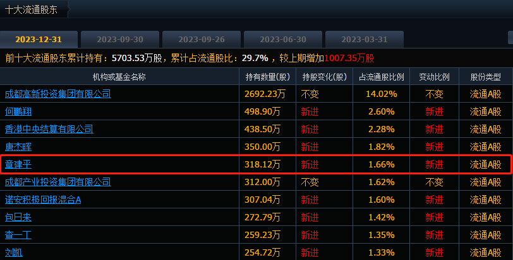Click the red 1007.35万股 increase figure

(x=349, y=59)
